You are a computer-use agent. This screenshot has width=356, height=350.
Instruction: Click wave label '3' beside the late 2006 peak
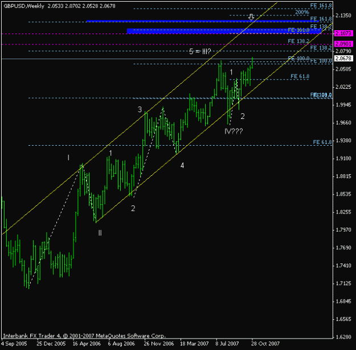pyautogui.click(x=140, y=110)
